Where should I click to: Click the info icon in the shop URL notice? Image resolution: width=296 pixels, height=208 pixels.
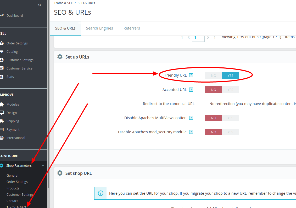coord(100,193)
